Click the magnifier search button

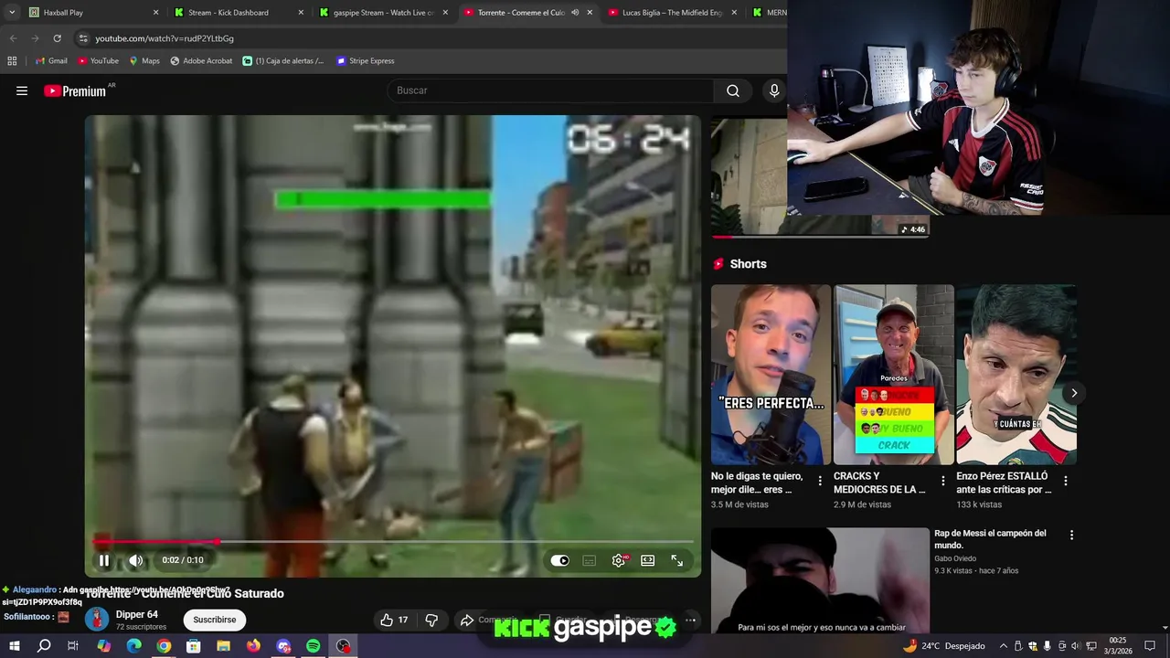coord(733,90)
